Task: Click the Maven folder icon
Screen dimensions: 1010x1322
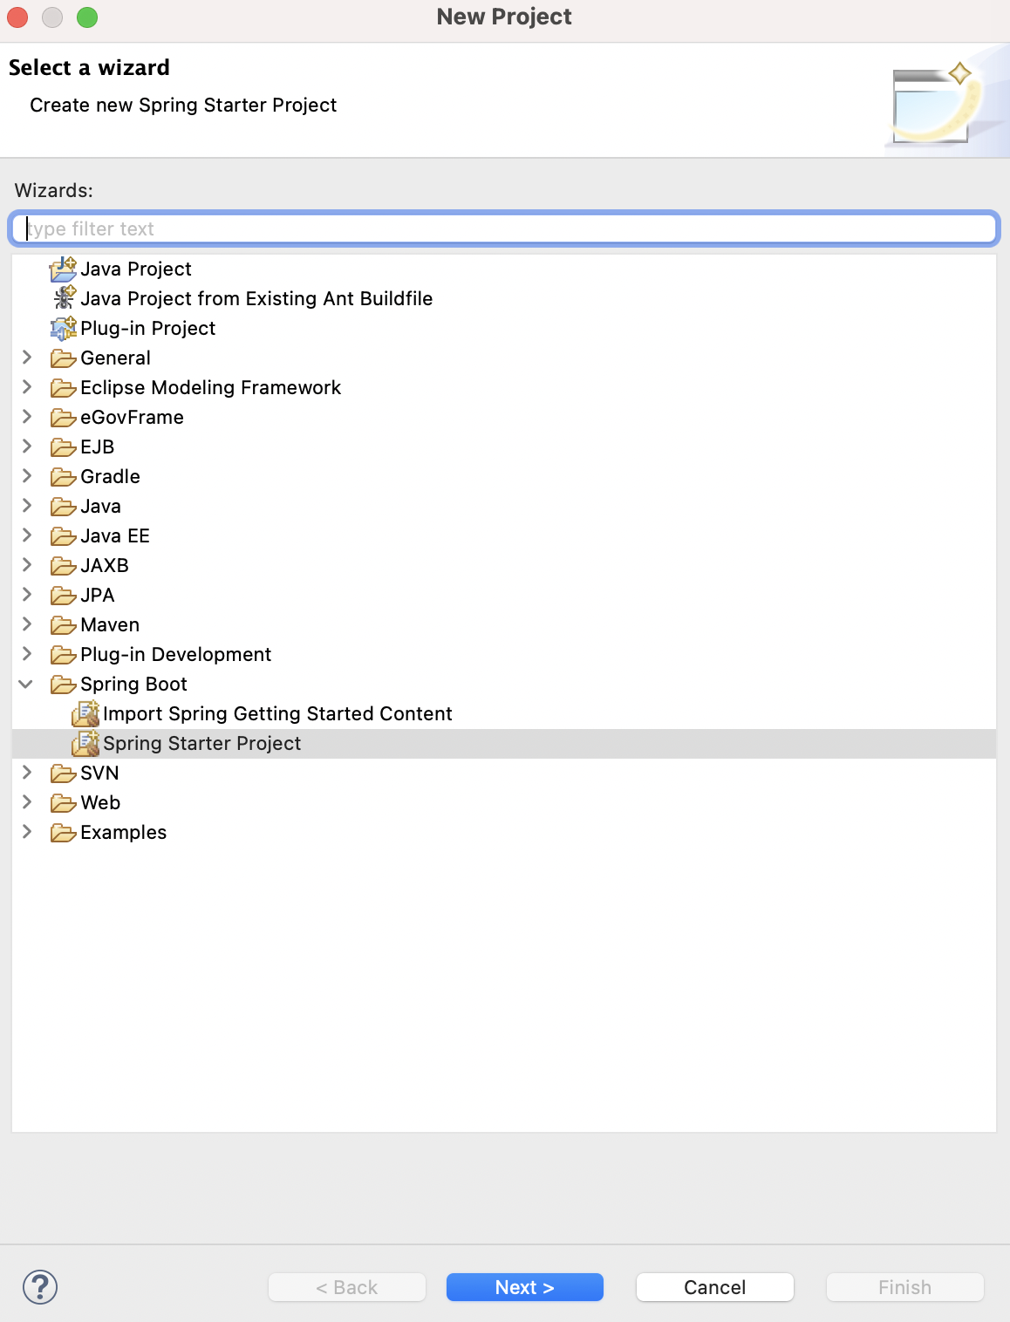Action: (x=64, y=624)
